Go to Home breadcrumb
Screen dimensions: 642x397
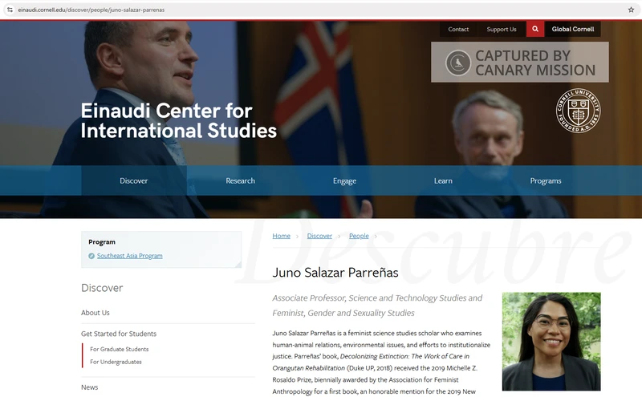click(x=282, y=236)
